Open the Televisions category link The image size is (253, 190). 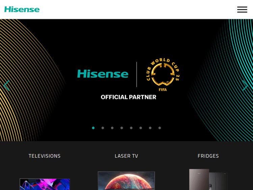[45, 156]
